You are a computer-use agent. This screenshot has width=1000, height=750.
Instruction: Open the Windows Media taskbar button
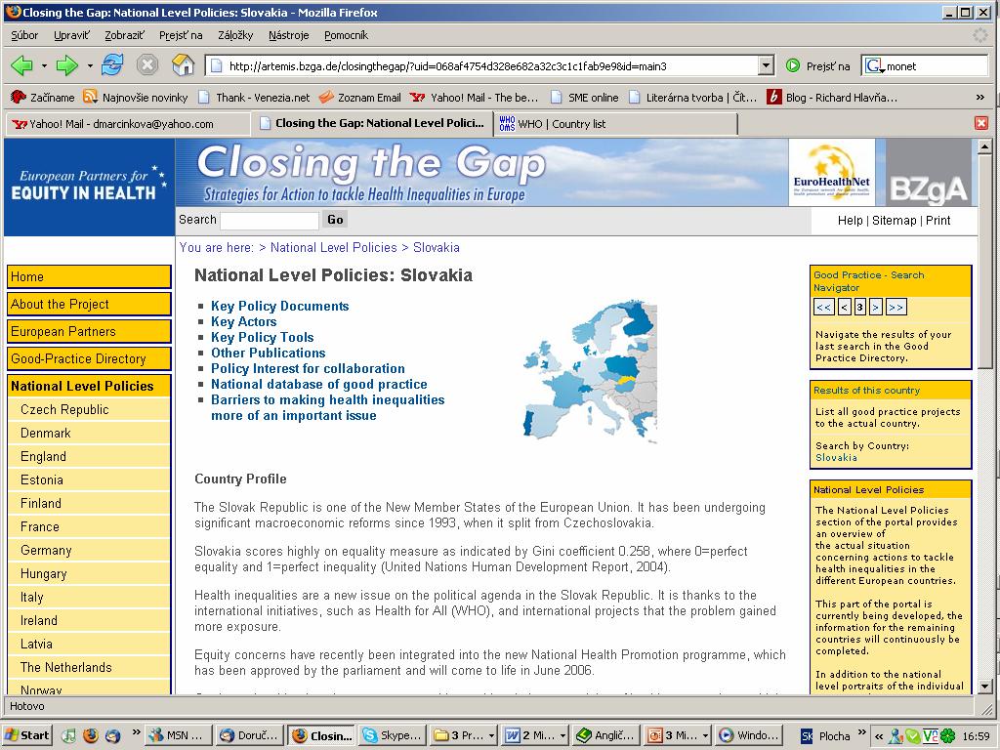747,735
